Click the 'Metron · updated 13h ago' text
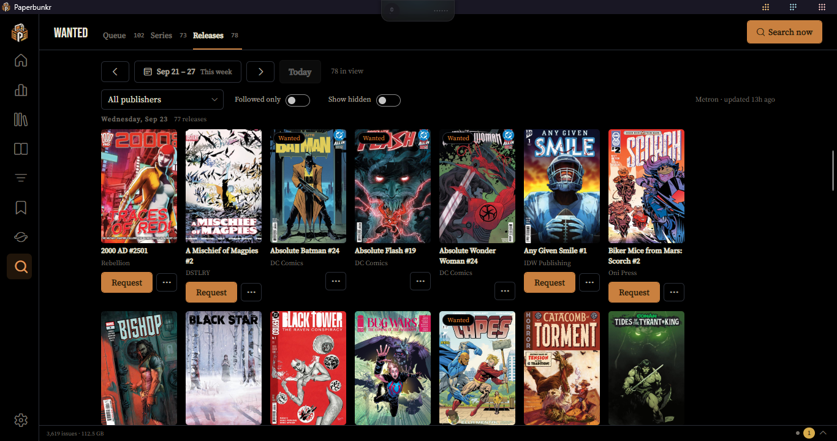 coord(735,99)
